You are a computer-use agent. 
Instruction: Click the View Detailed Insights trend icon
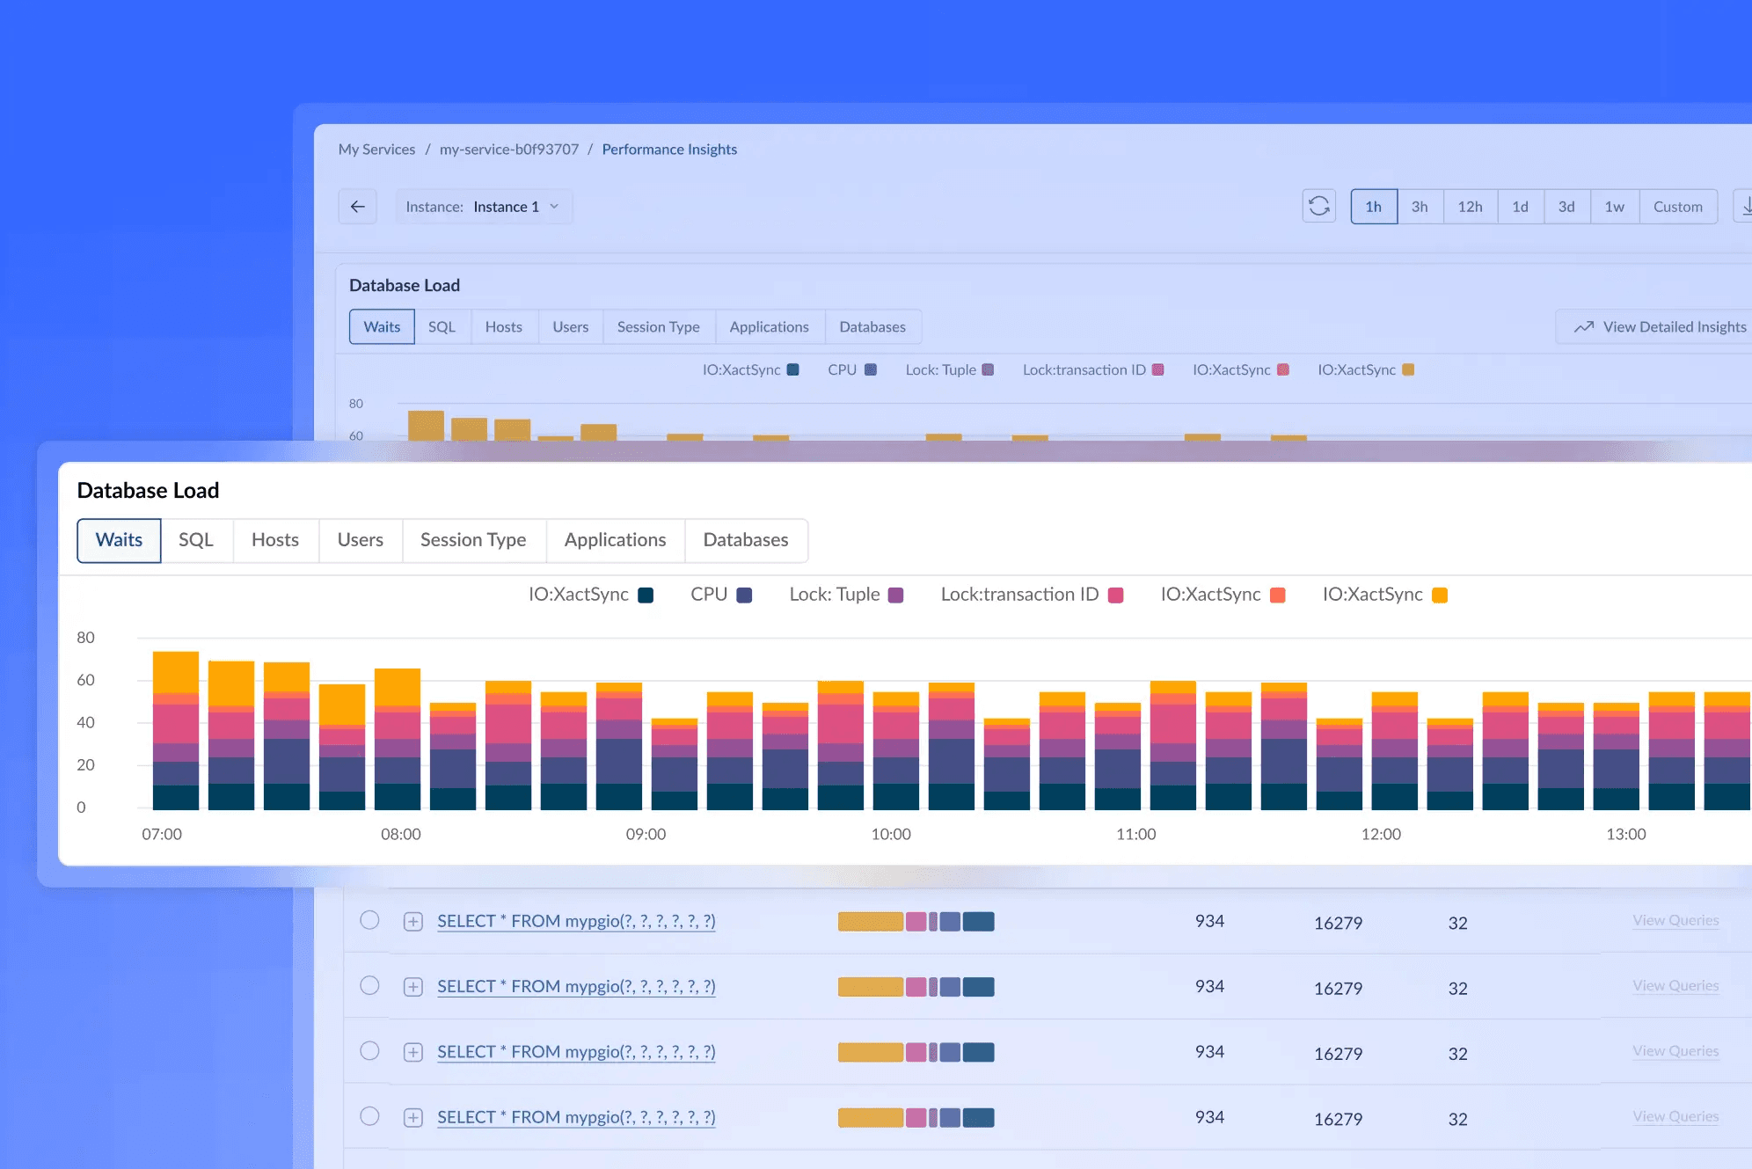1583,327
